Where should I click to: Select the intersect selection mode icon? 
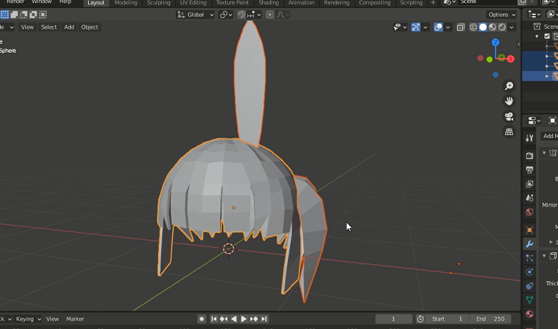[43, 15]
